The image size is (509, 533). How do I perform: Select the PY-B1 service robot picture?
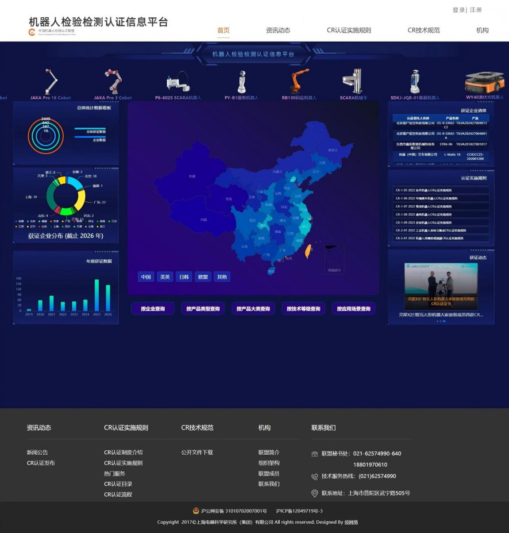click(x=242, y=82)
